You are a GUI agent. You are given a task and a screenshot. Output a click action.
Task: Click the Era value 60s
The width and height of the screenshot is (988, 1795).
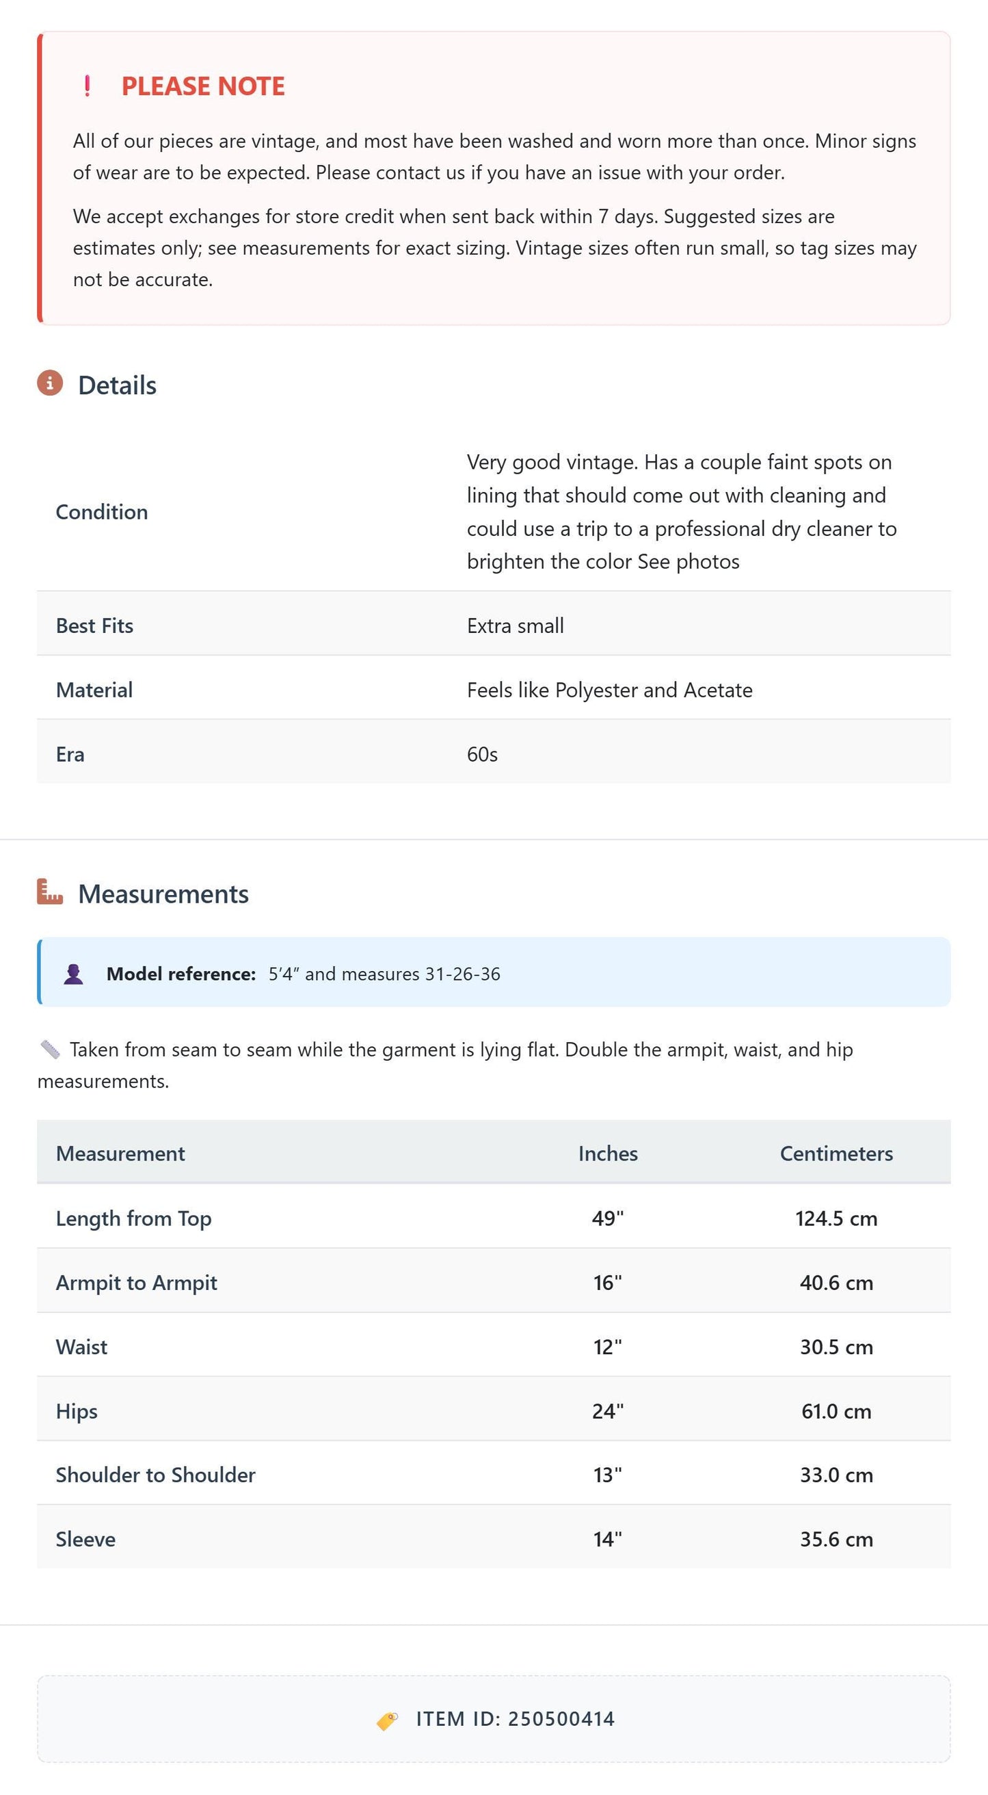tap(482, 754)
